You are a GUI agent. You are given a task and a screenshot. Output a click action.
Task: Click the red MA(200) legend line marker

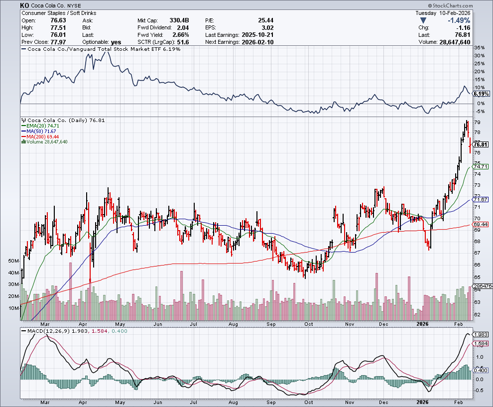tap(23, 136)
